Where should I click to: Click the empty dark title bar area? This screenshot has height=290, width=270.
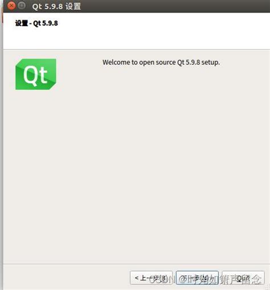tap(171, 6)
